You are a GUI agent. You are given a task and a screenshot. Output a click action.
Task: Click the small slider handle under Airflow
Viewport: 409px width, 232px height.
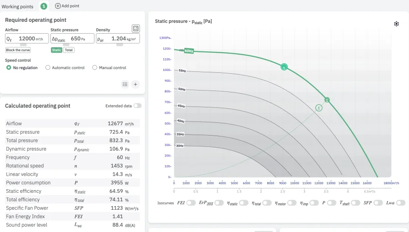click(23, 45)
